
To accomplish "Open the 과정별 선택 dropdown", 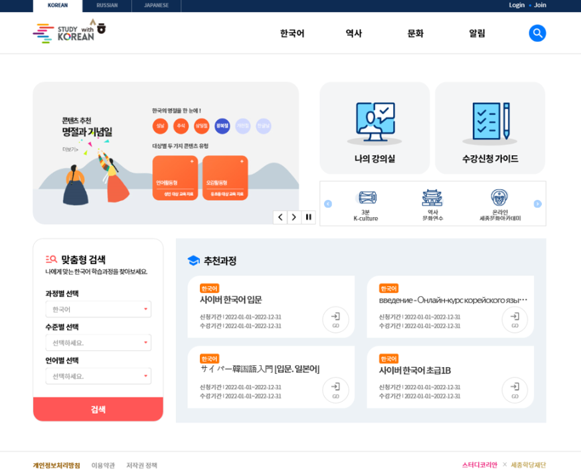I will [x=98, y=309].
